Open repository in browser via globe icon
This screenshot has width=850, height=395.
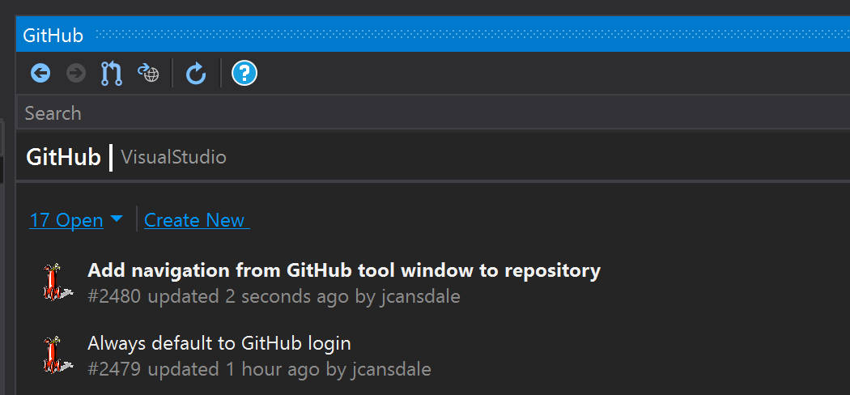click(148, 72)
